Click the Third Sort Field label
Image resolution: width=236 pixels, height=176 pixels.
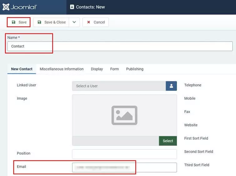197,165
